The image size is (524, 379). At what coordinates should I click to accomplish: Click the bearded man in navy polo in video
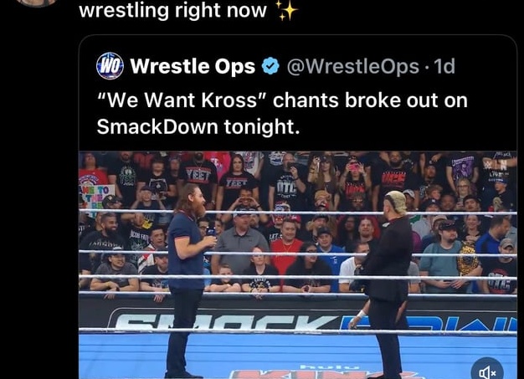(188, 279)
